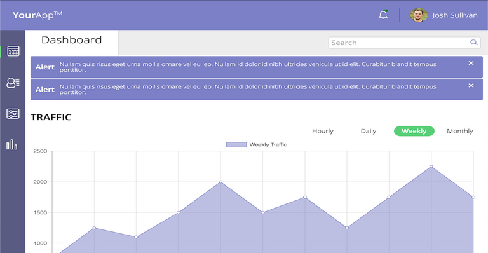Toggle the Weekly Traffic legend swatch
The height and width of the screenshot is (253, 488).
(x=236, y=145)
